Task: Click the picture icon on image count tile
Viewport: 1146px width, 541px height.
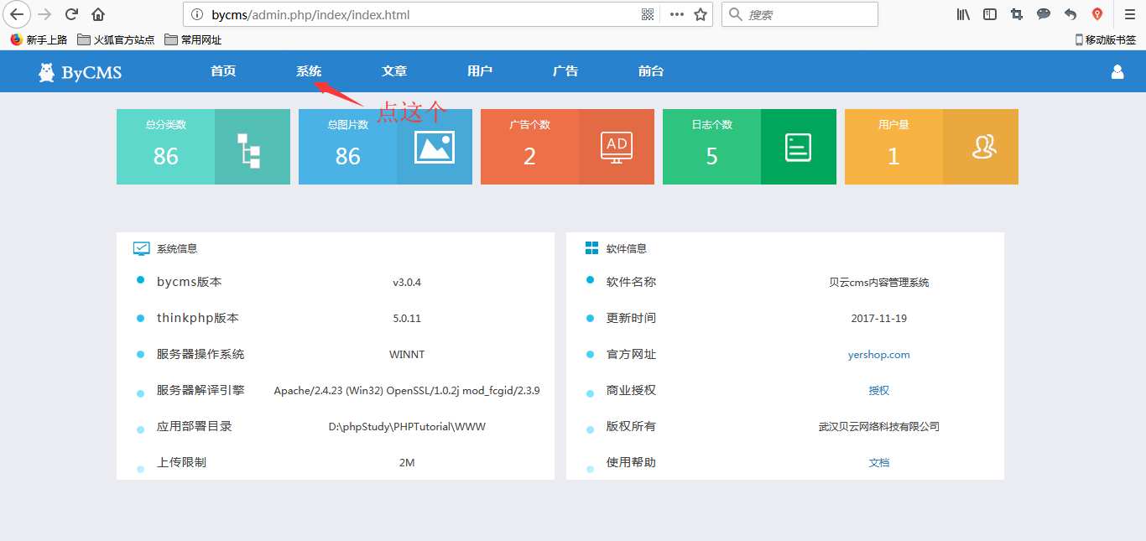Action: click(x=435, y=147)
